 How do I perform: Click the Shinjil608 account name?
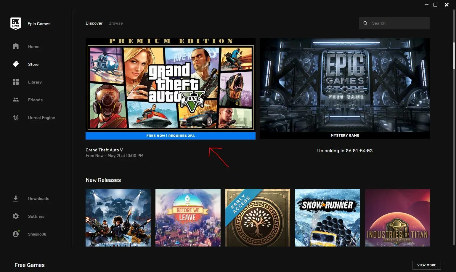[x=37, y=234]
